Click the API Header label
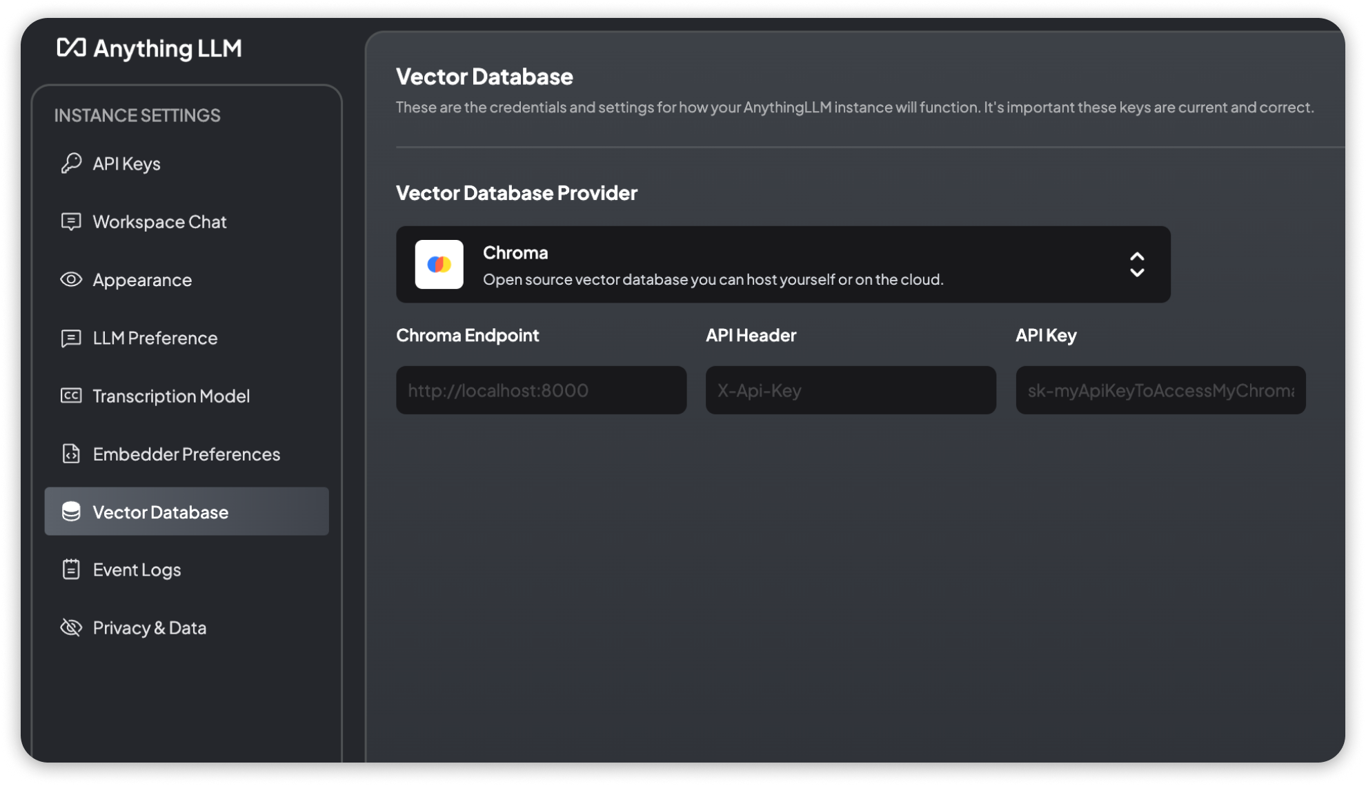Image resolution: width=1366 pixels, height=786 pixels. (x=751, y=335)
